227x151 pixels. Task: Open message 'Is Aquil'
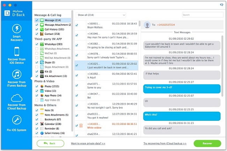coord(106,75)
